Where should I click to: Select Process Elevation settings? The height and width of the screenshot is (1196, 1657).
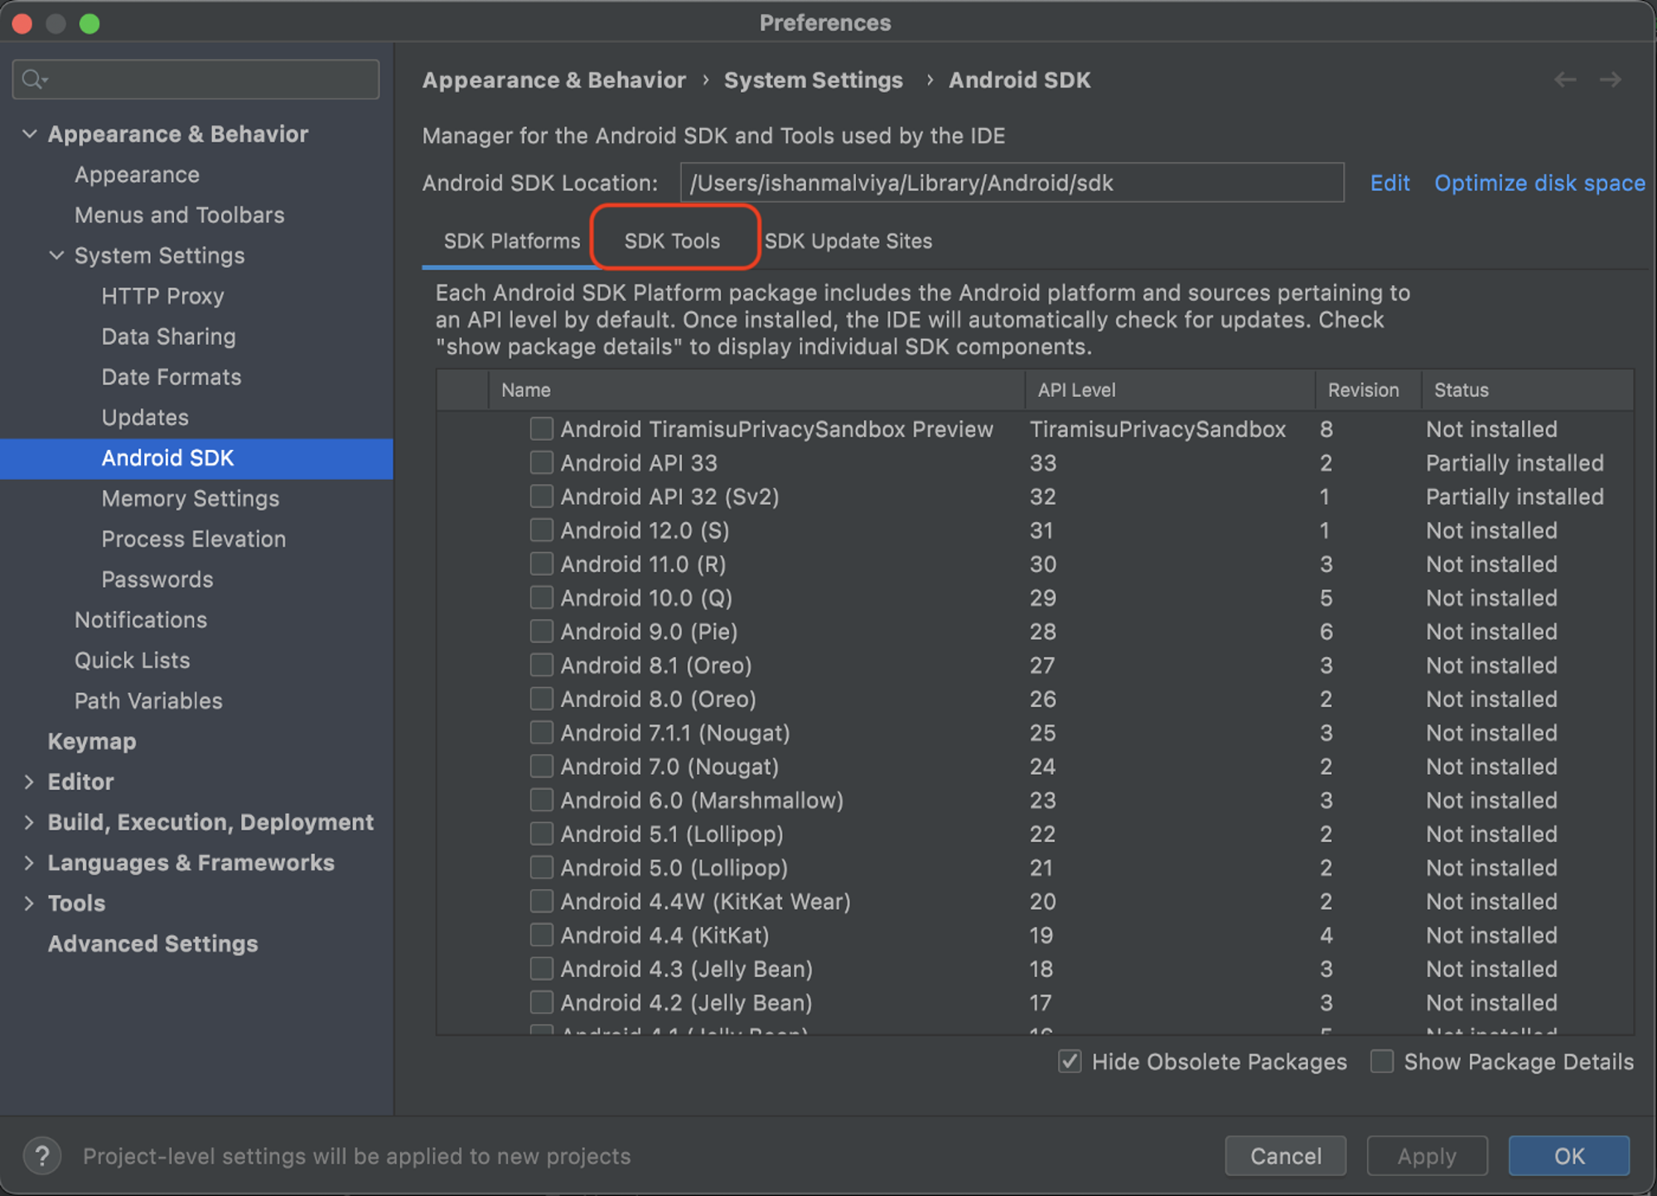point(193,539)
